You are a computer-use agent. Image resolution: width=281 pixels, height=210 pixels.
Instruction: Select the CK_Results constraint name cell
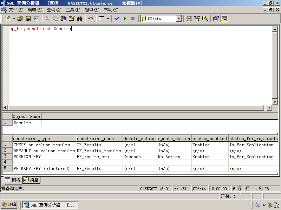coord(99,145)
